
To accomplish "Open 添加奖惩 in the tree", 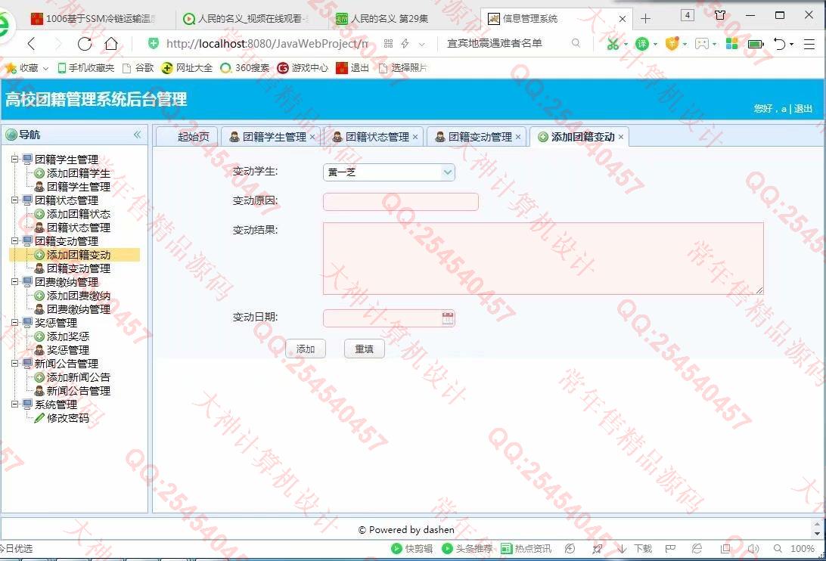I will click(x=67, y=336).
